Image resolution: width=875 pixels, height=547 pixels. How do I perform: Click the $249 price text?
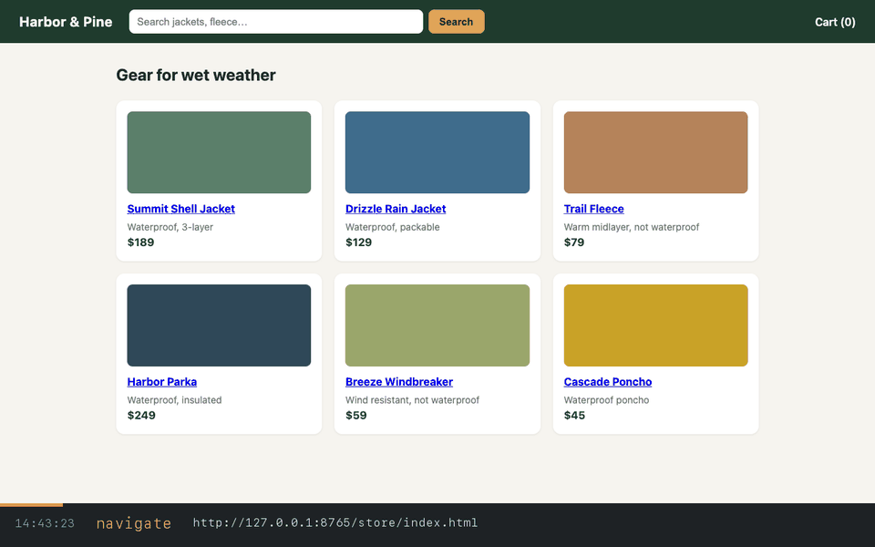[141, 416]
